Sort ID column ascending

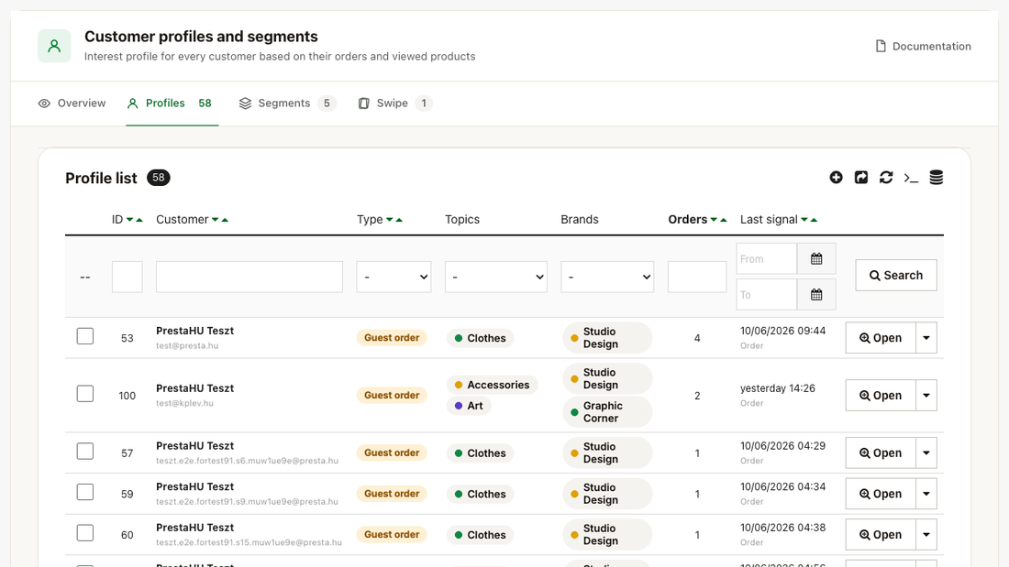(139, 220)
